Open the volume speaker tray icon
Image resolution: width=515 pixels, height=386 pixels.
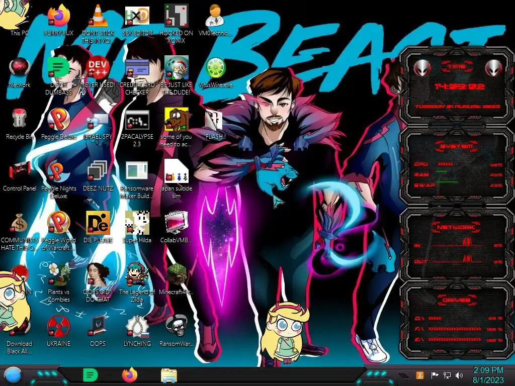coord(459,375)
